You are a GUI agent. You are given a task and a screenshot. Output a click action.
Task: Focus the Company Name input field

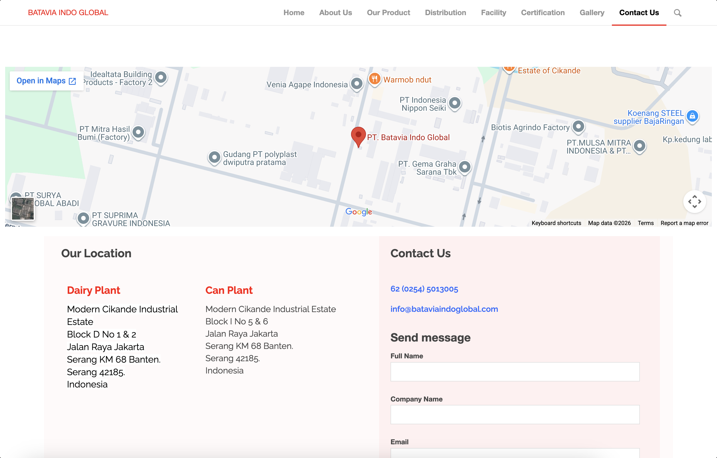click(x=515, y=415)
